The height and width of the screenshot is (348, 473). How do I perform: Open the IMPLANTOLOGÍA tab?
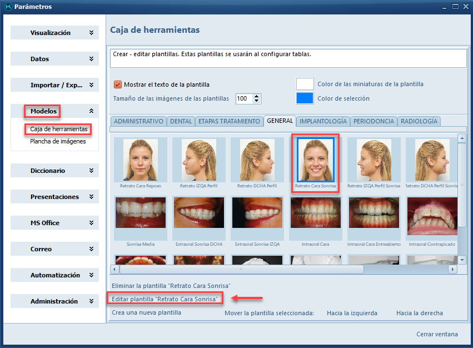(x=323, y=121)
